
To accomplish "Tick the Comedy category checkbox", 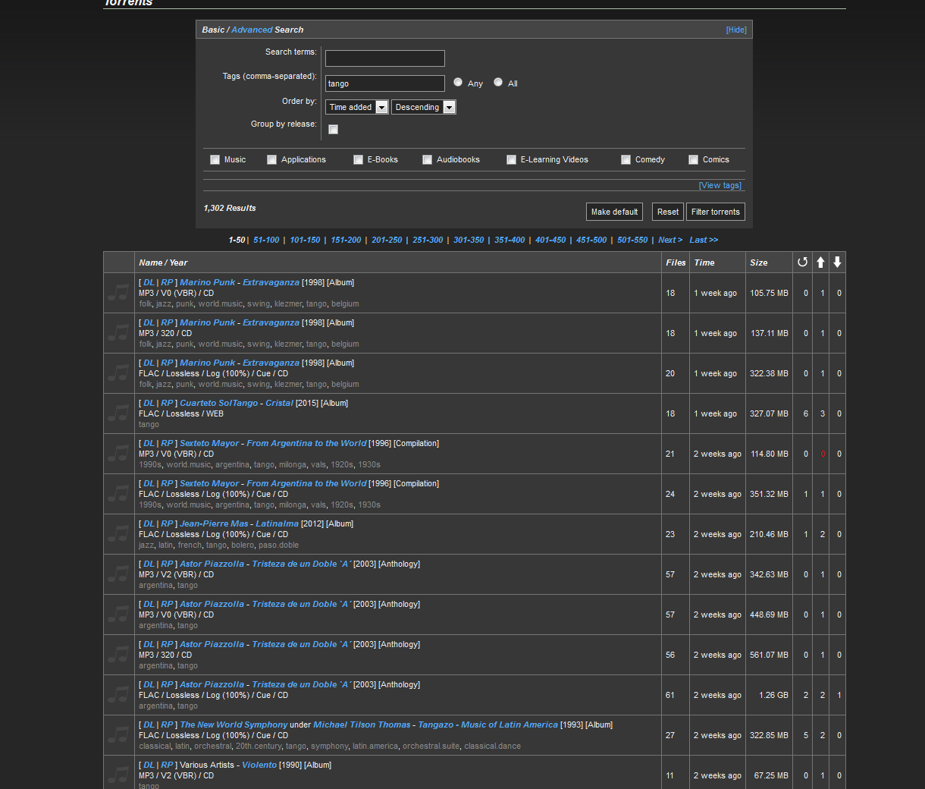I will (x=626, y=159).
